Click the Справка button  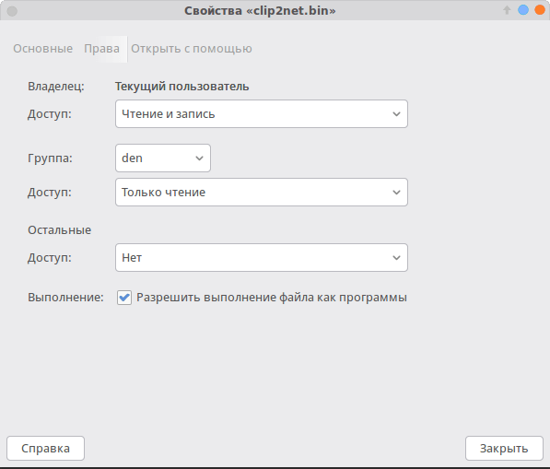pyautogui.click(x=45, y=448)
